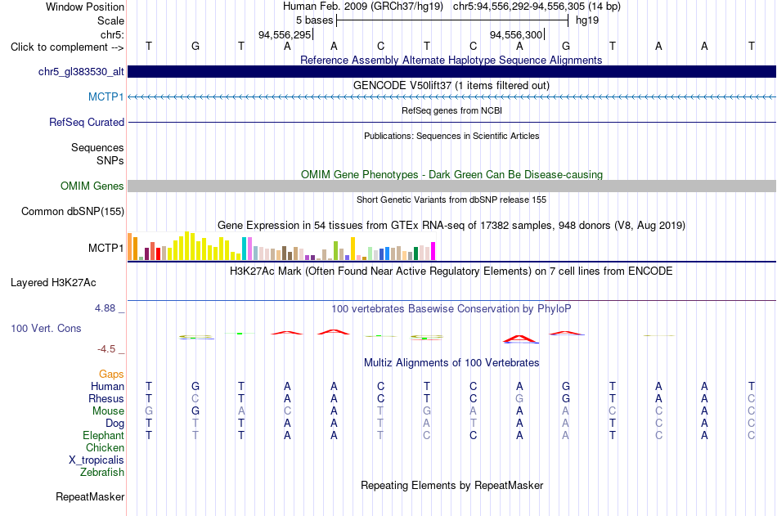
Task: Click the 'Click to complement -->' label
Action: pyautogui.click(x=67, y=47)
